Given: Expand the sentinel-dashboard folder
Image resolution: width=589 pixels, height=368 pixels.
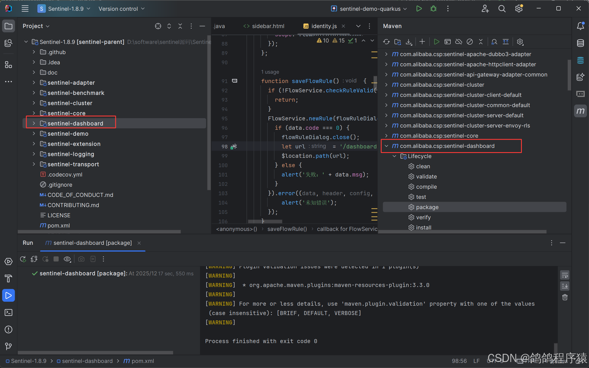Looking at the screenshot, I should pyautogui.click(x=34, y=123).
